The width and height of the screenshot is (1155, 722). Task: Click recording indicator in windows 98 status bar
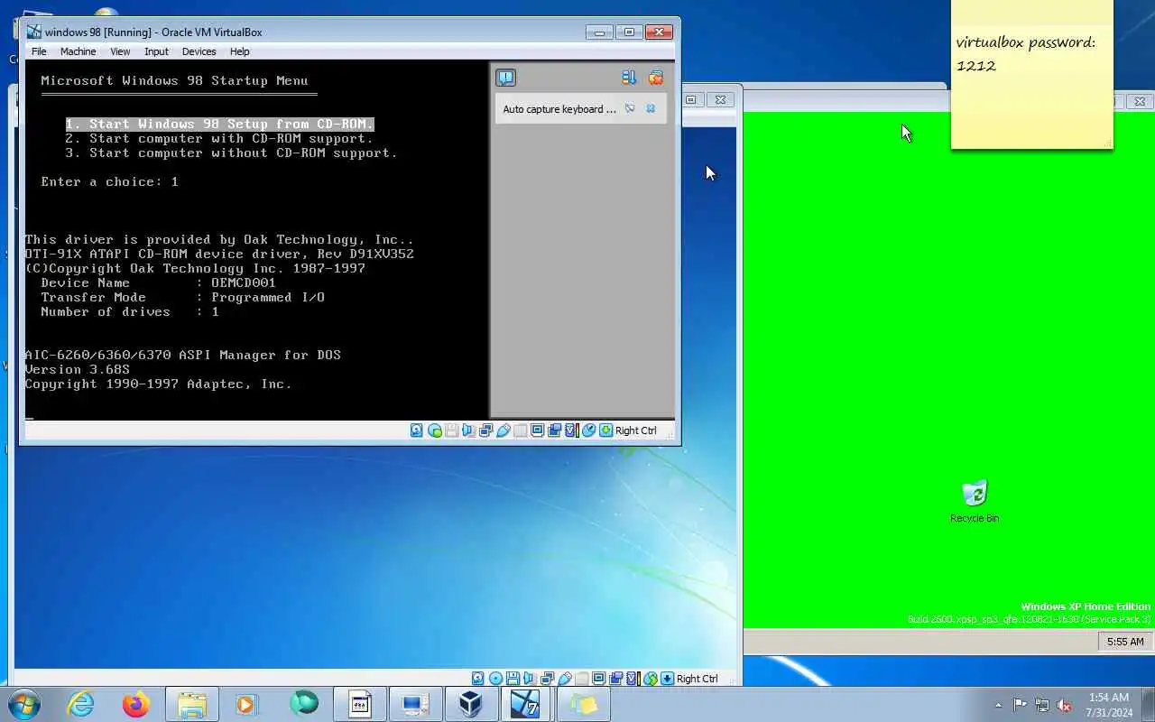(x=554, y=430)
